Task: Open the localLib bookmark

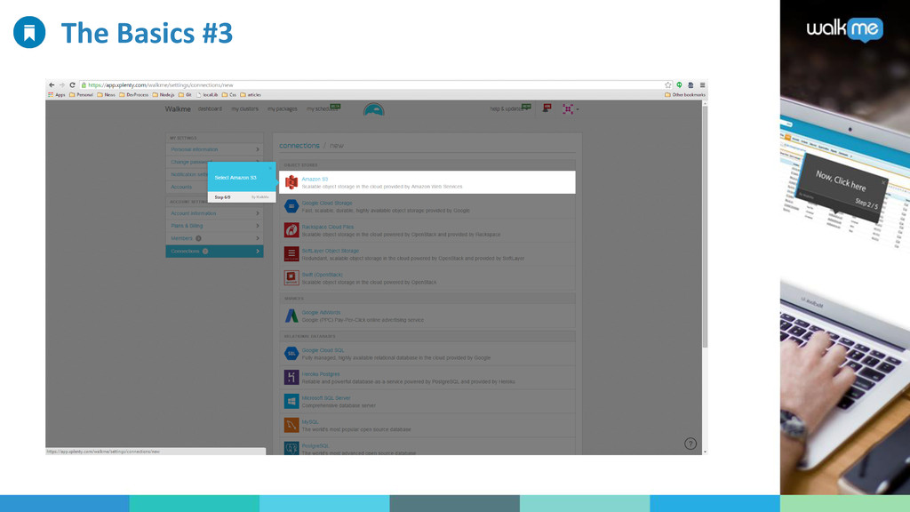Action: pyautogui.click(x=207, y=94)
